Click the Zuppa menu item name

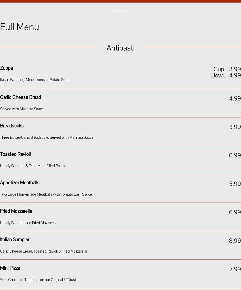tap(6, 68)
